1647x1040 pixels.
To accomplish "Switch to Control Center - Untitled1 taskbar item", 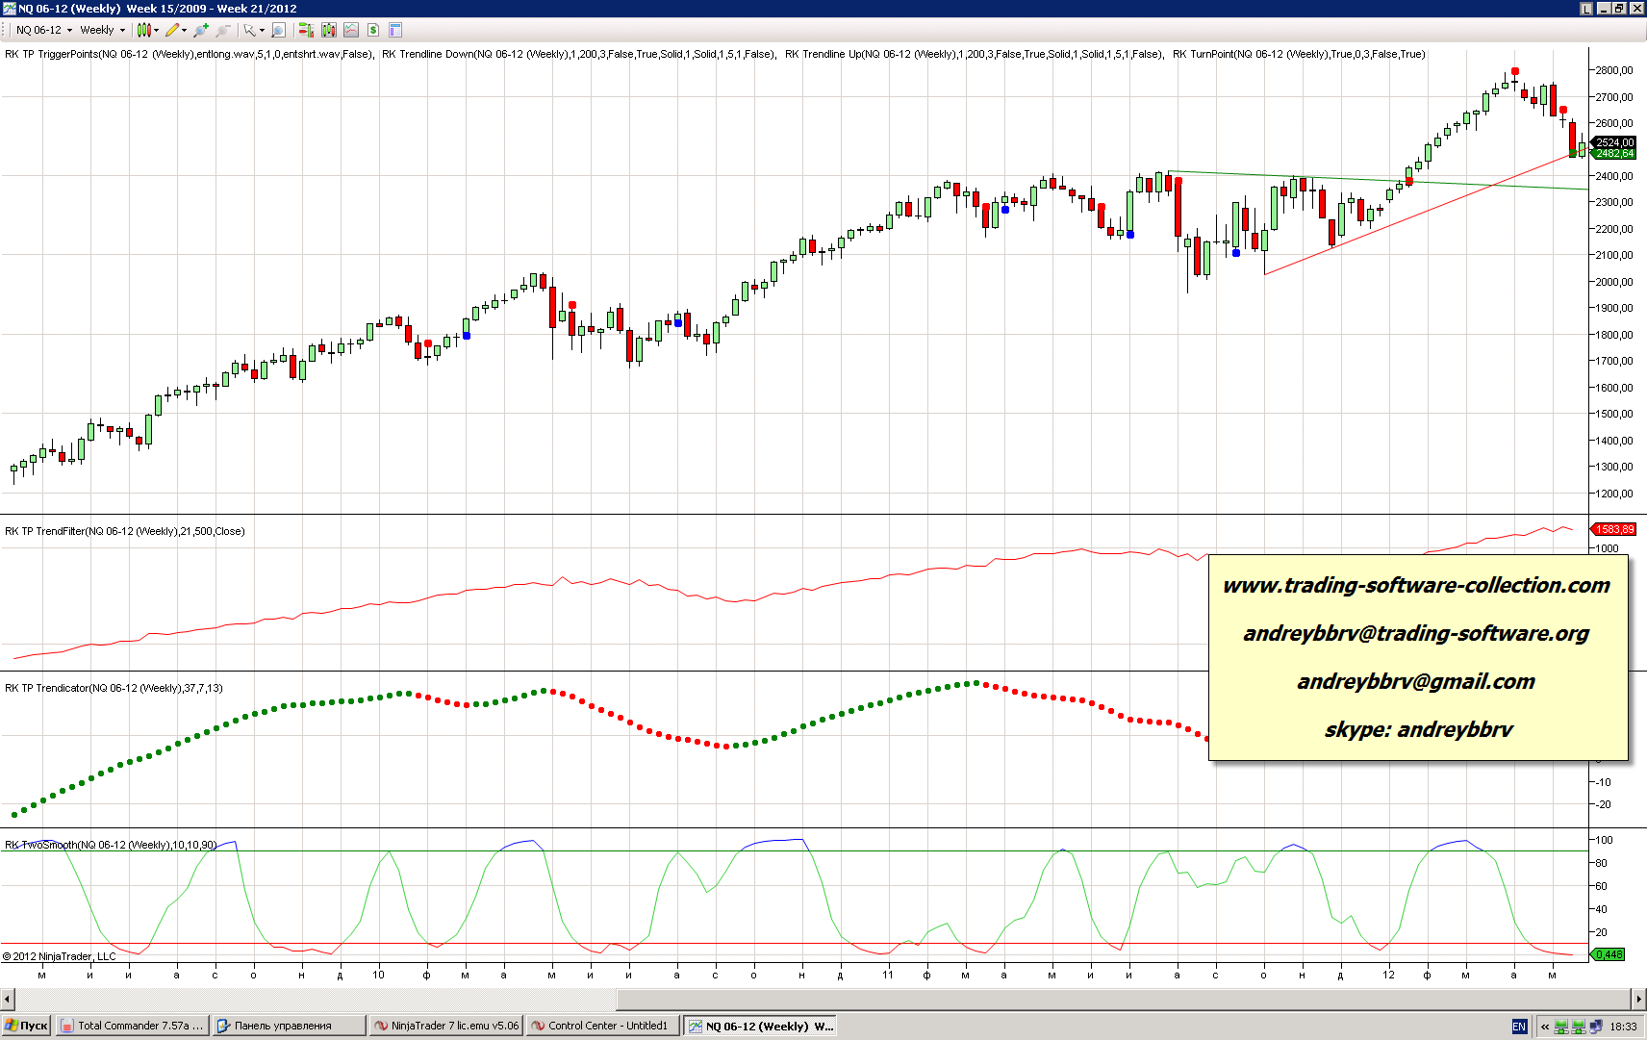I will pos(604,1026).
